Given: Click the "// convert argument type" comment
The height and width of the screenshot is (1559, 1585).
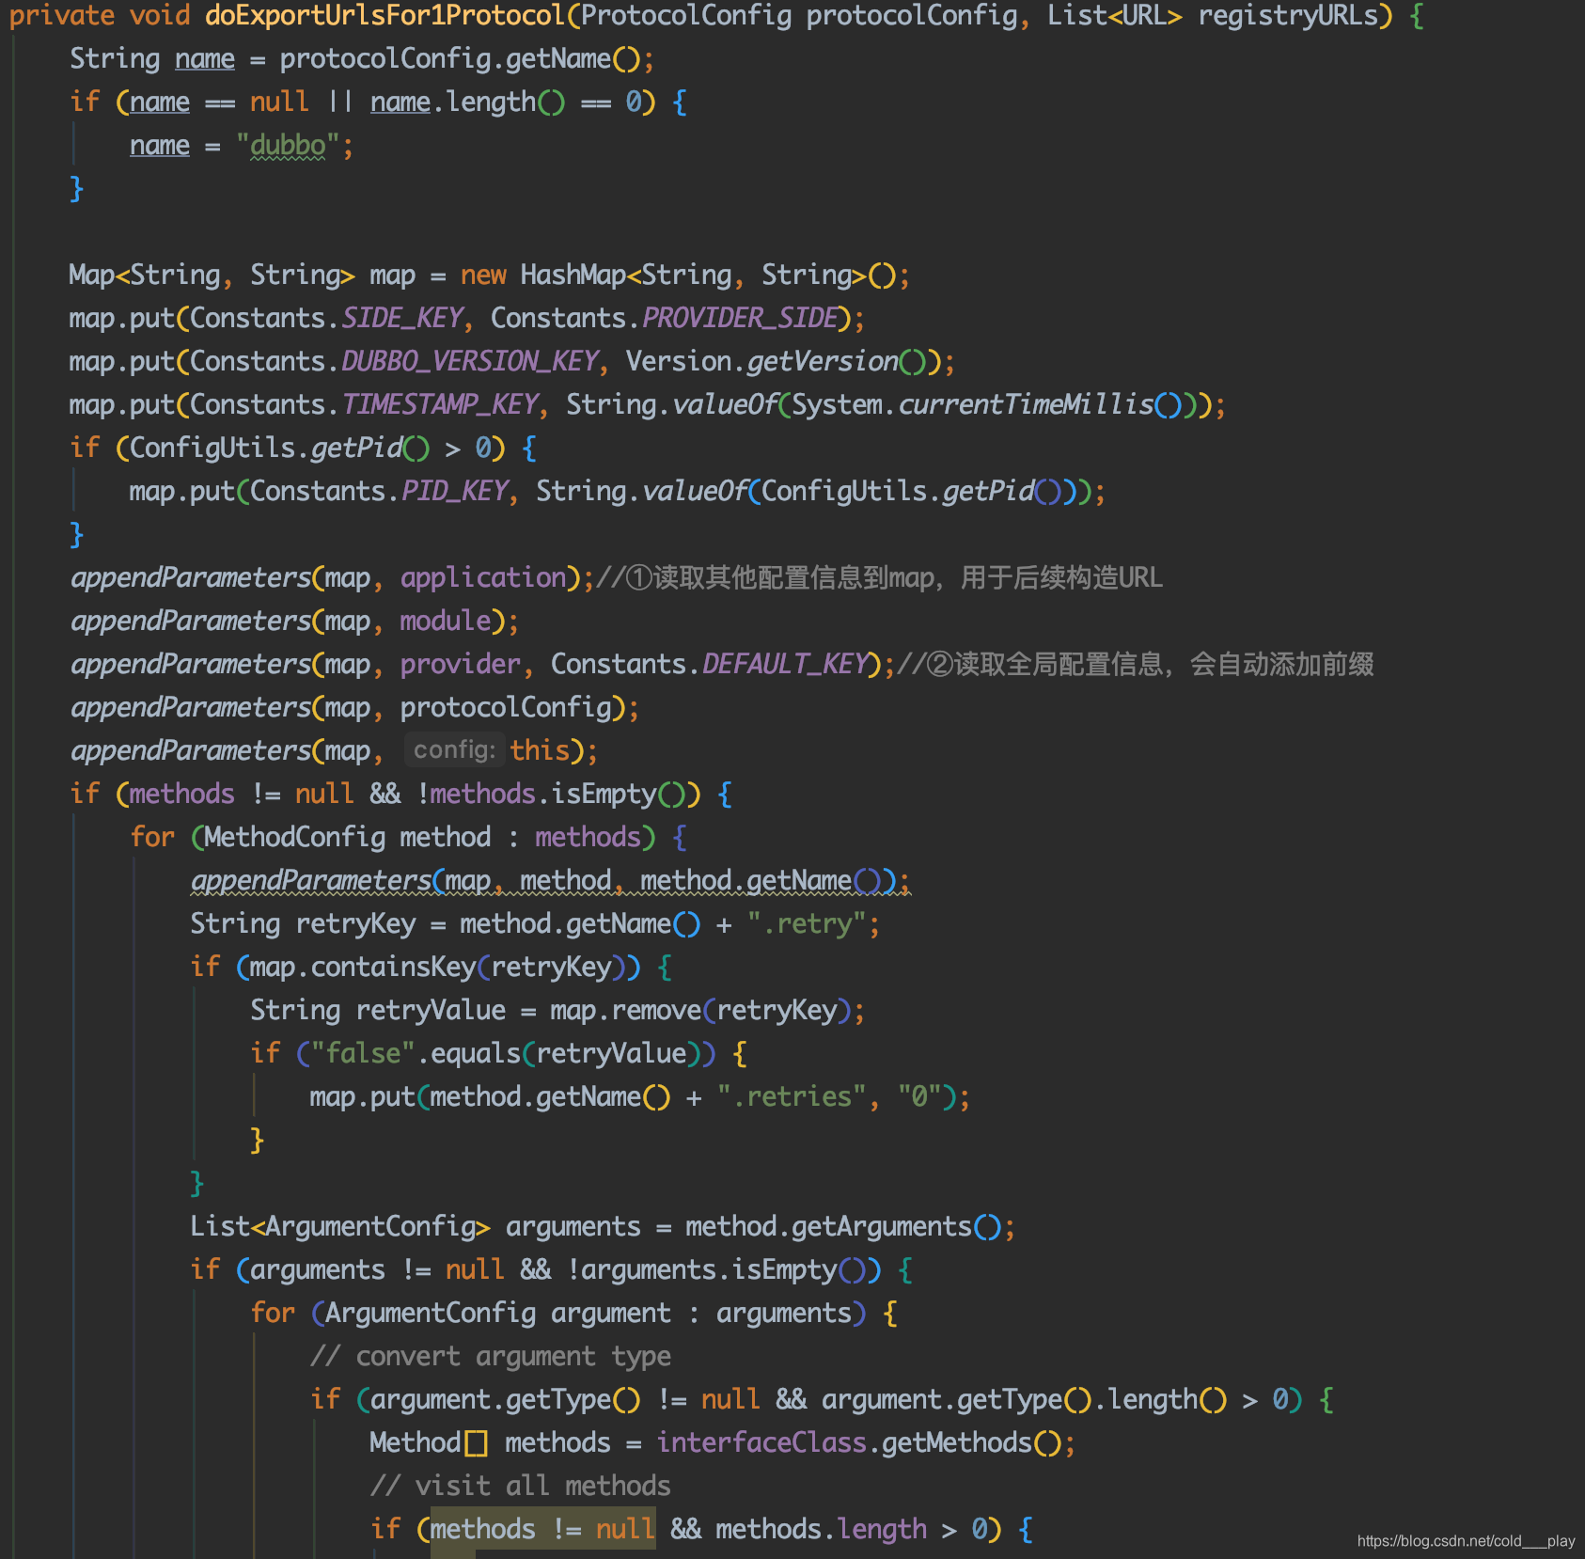Looking at the screenshot, I should coord(491,1357).
